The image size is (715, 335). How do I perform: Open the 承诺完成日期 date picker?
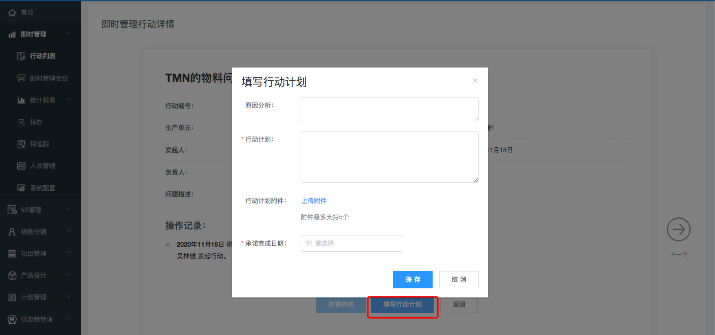(351, 244)
